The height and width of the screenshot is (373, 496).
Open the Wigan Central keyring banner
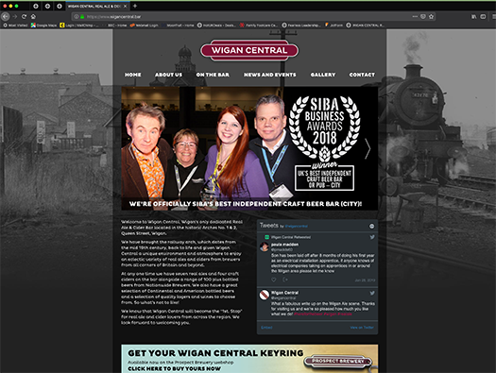point(249,359)
